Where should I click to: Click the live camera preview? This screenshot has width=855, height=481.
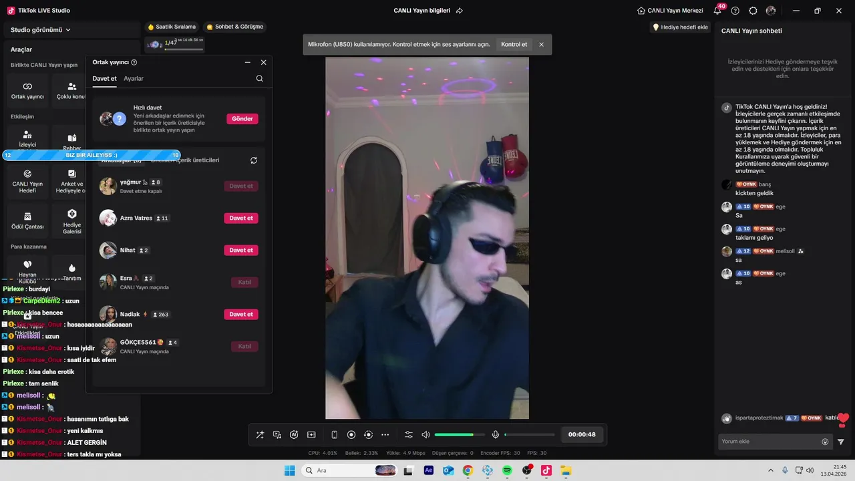coord(427,238)
